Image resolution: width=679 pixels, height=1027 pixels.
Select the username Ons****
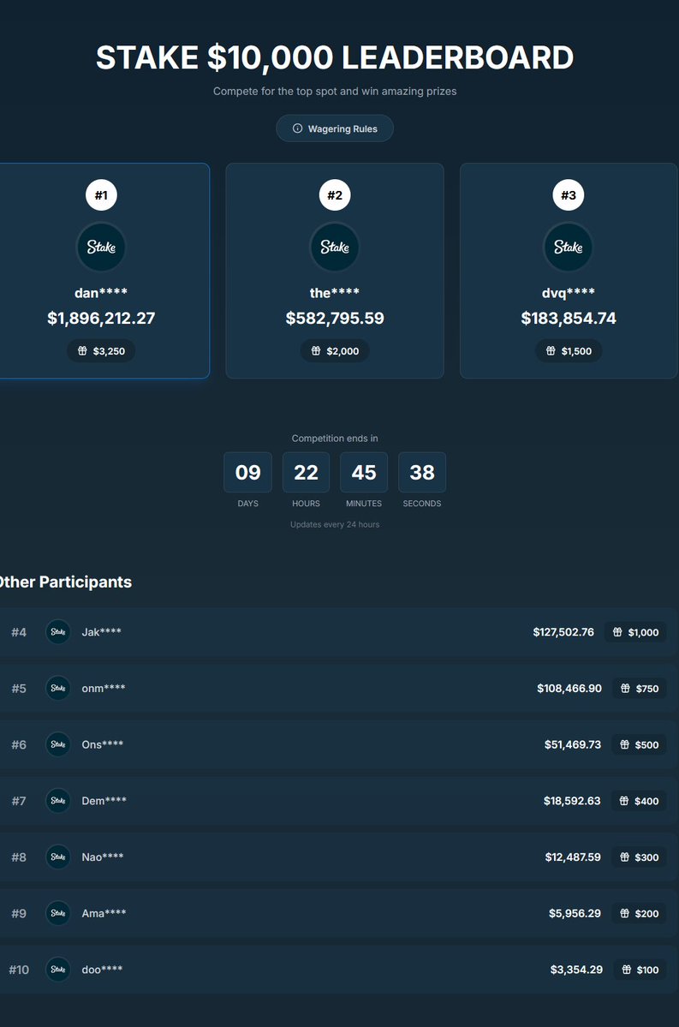[102, 744]
